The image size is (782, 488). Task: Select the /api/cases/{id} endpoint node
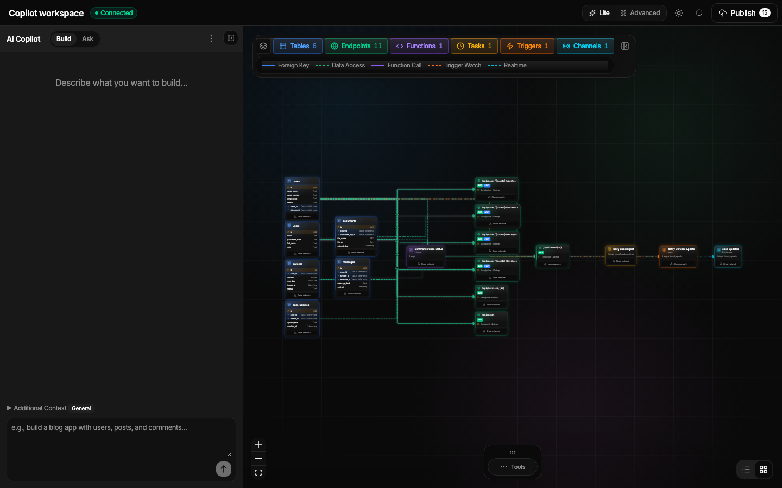(552, 256)
